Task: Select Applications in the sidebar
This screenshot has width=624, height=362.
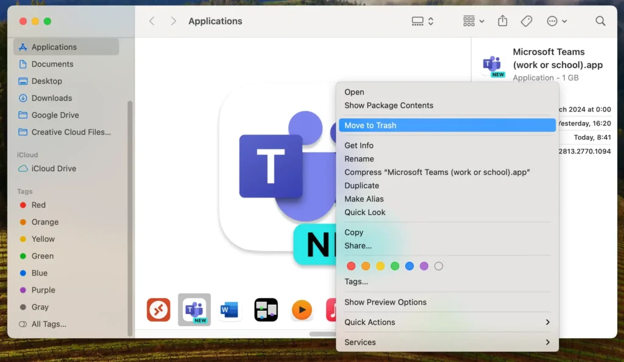Action: [x=66, y=47]
